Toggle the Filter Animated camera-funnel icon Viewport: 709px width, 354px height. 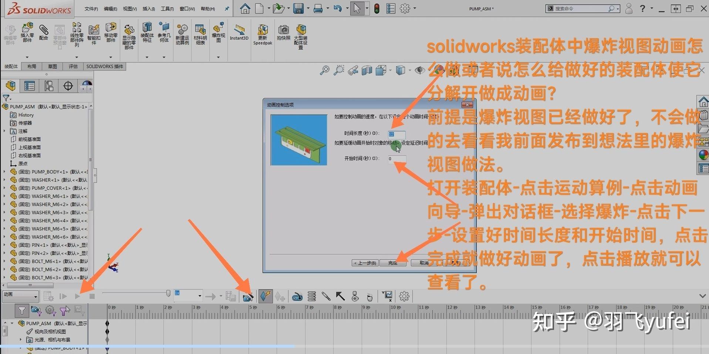click(x=36, y=311)
